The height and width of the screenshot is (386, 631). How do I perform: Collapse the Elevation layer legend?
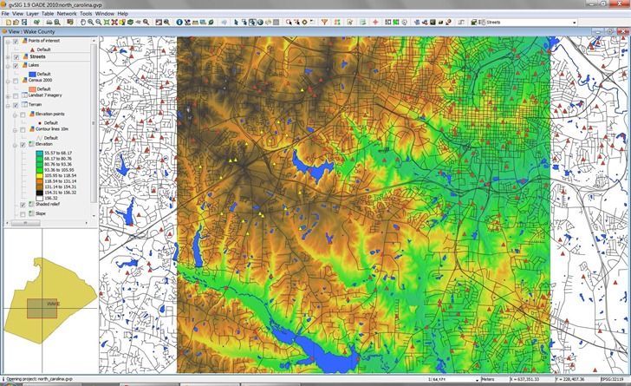(x=14, y=145)
